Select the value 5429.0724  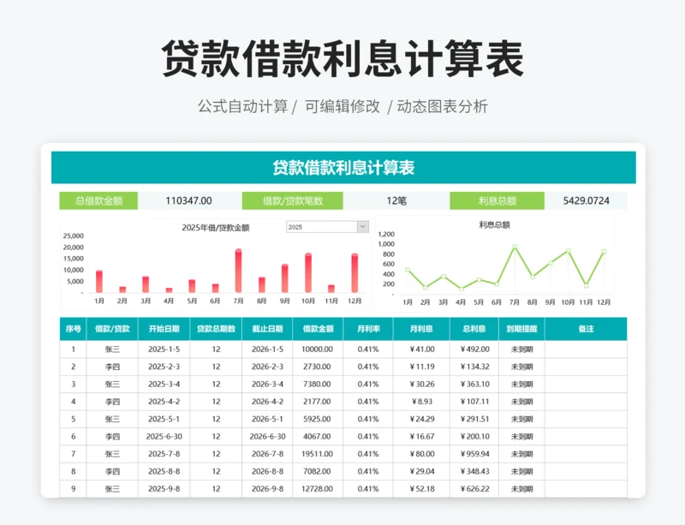586,200
